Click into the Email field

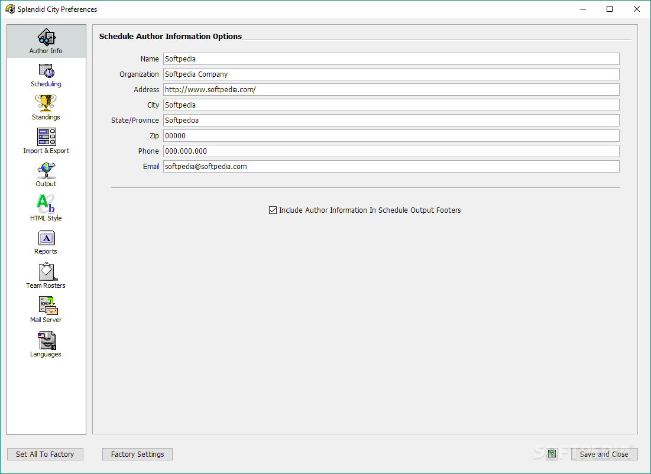(x=391, y=167)
